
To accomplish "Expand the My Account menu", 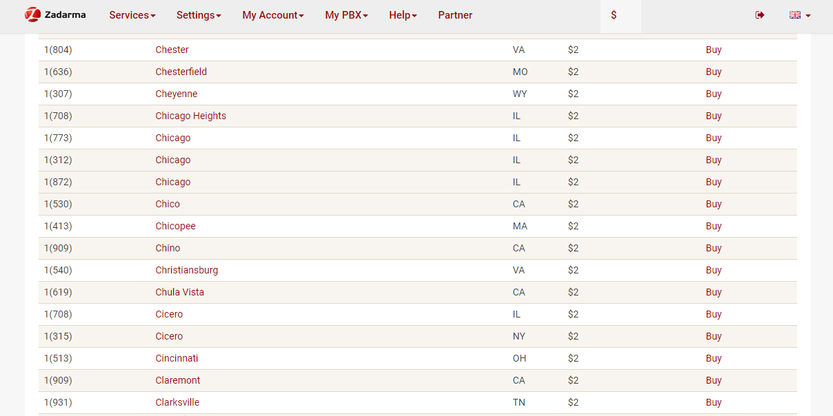I will click(272, 15).
